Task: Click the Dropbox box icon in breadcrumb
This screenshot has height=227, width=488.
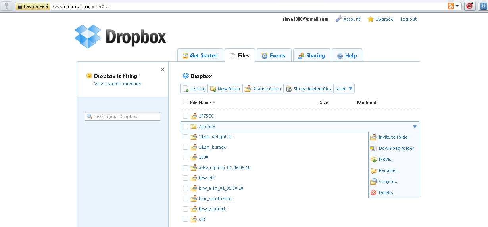Action: click(185, 76)
